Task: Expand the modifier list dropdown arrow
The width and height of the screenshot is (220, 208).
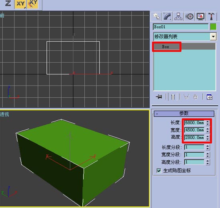Action: 213,37
